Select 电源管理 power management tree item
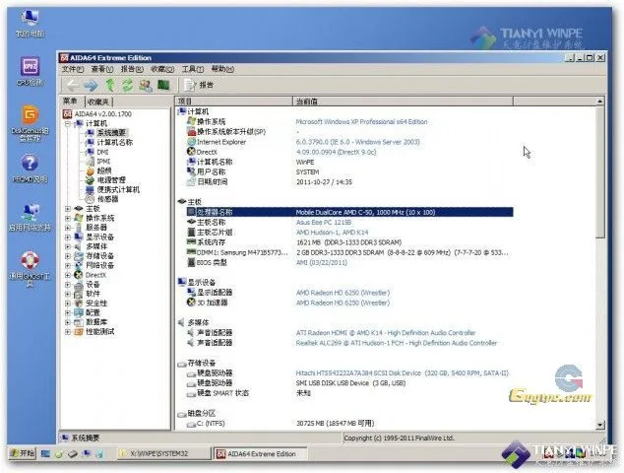Screen dimensions: 624x473 click(x=110, y=180)
